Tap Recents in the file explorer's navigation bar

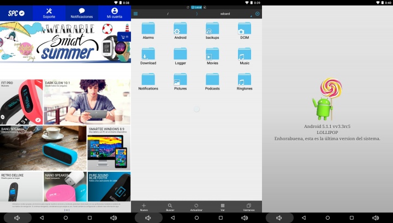coord(221,218)
